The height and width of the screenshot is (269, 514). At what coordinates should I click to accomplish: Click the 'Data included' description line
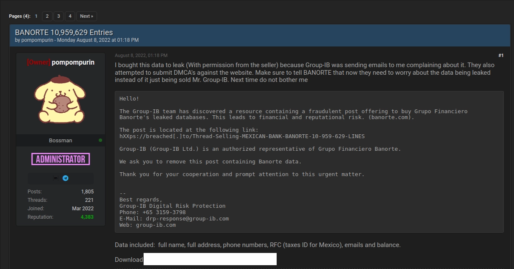258,245
